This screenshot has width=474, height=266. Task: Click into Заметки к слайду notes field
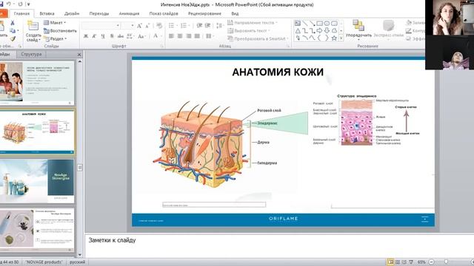coord(278,245)
